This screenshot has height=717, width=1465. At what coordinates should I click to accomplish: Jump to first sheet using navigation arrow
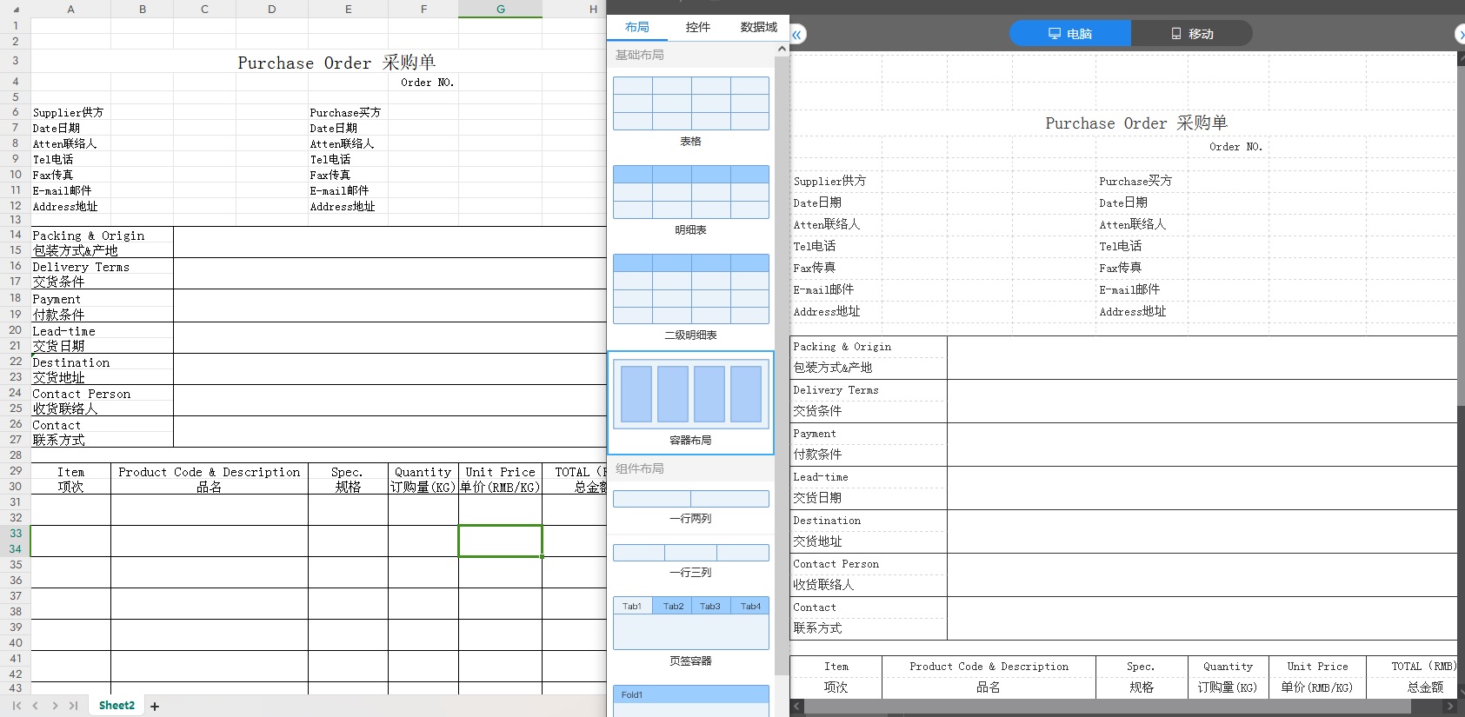point(17,706)
